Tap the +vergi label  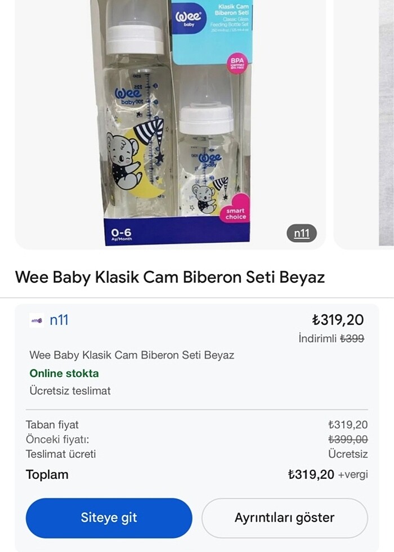(353, 475)
